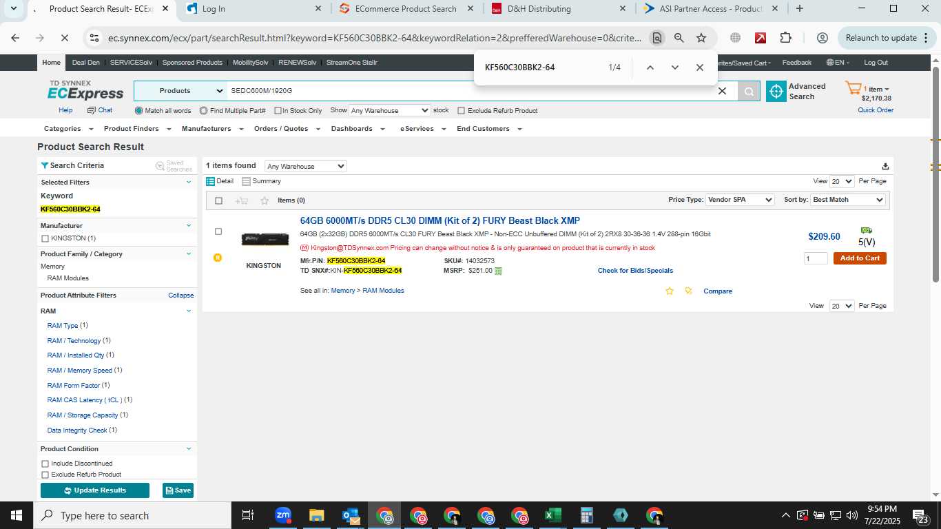Viewport: 941px width, 529px height.
Task: Click the quantity input field
Action: [816, 258]
